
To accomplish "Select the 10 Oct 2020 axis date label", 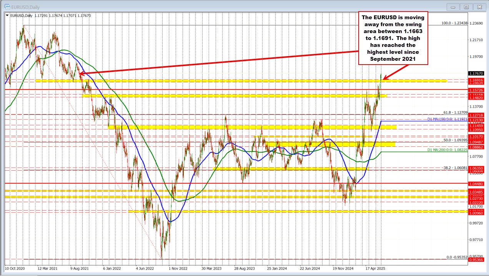I will click(x=16, y=269).
